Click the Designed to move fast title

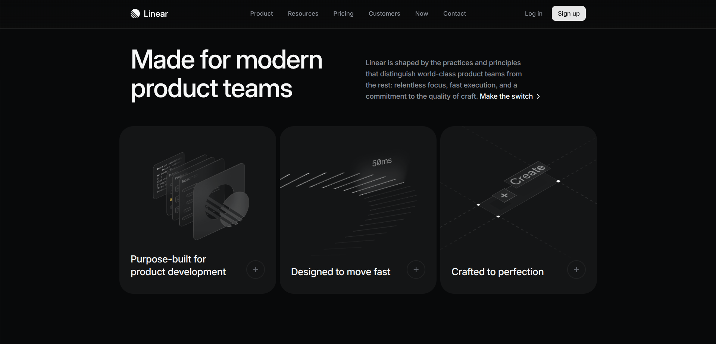(x=341, y=272)
